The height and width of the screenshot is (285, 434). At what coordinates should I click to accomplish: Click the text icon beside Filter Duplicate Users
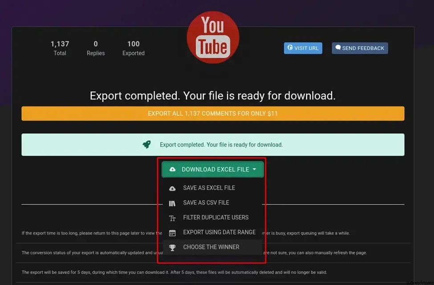coord(172,218)
